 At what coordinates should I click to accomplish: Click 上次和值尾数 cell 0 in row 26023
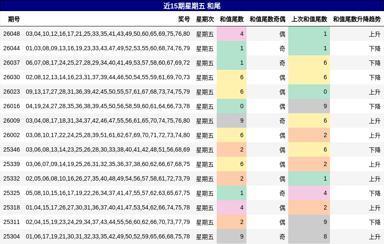tap(309, 92)
